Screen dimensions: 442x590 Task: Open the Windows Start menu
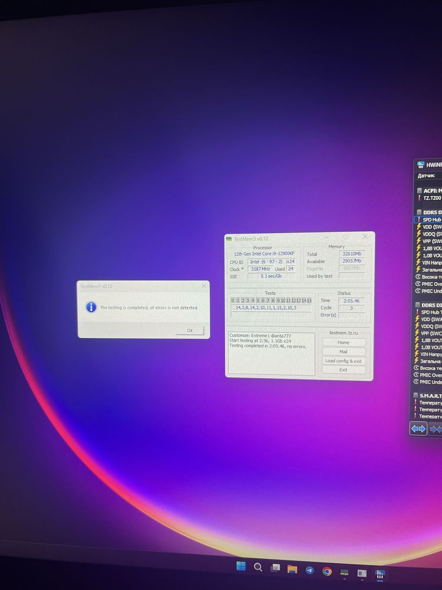[241, 566]
